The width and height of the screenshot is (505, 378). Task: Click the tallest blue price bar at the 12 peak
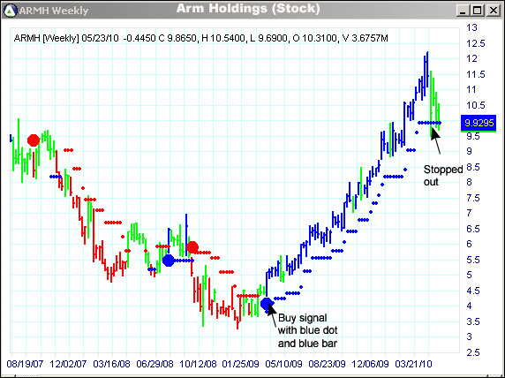427,69
